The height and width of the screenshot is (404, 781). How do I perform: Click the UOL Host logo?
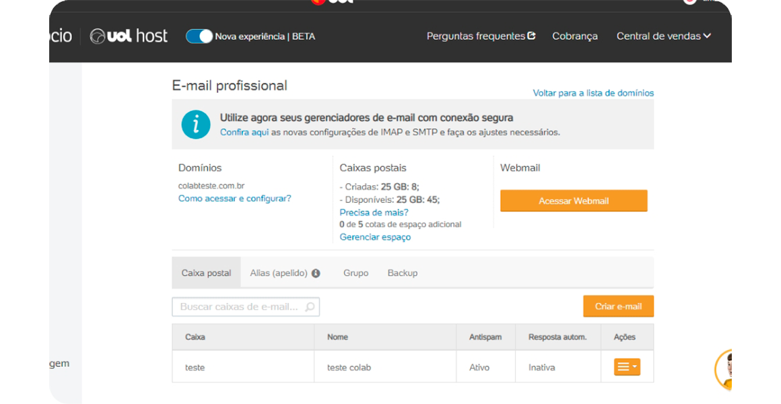pyautogui.click(x=129, y=36)
